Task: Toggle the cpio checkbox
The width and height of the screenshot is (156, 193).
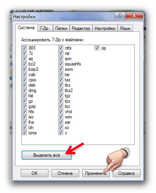Action: tap(24, 80)
